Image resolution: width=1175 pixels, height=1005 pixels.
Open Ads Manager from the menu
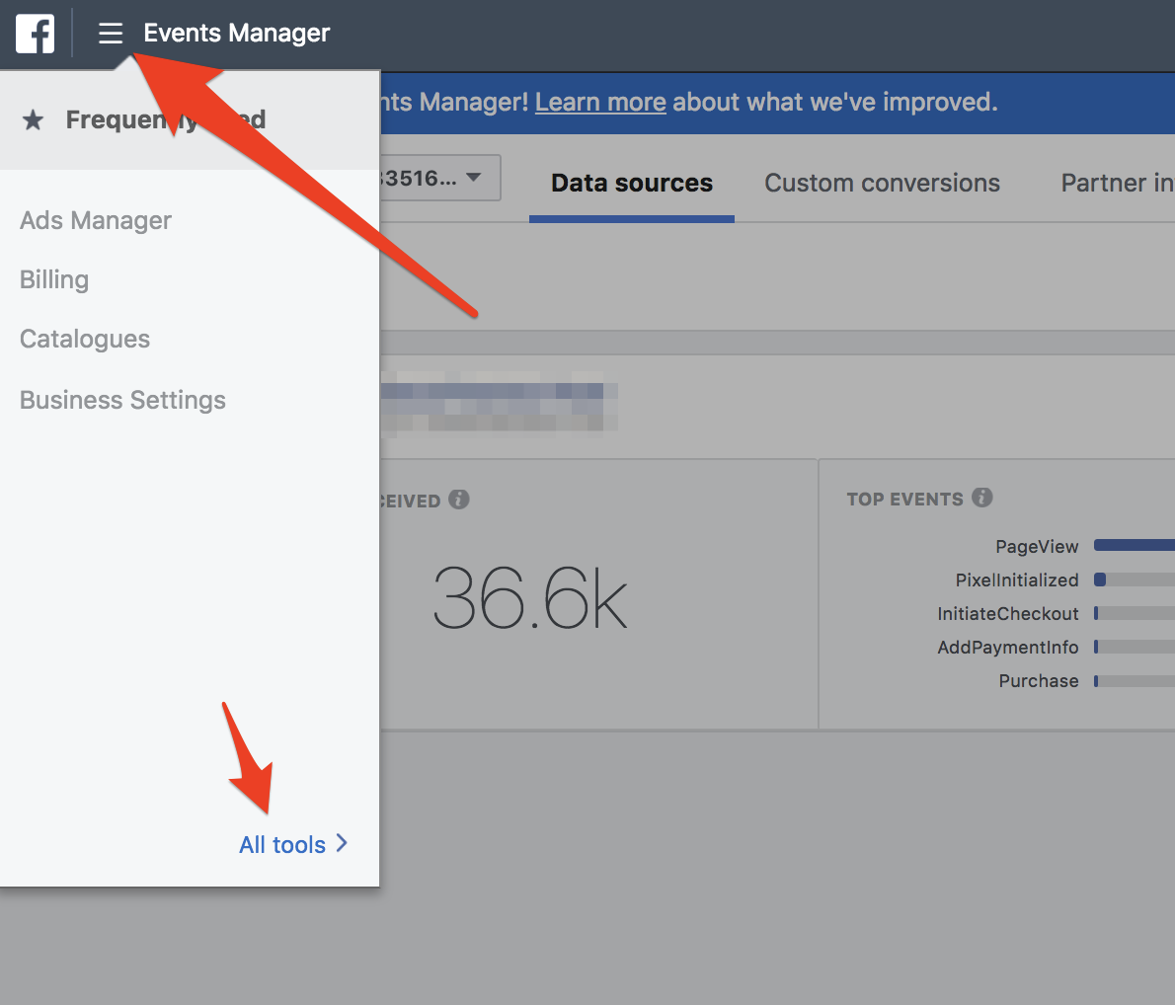(x=96, y=220)
